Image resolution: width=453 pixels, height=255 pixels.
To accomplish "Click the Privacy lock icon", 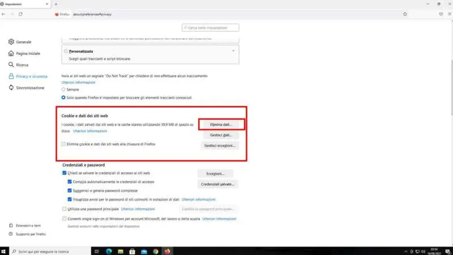I will point(11,76).
